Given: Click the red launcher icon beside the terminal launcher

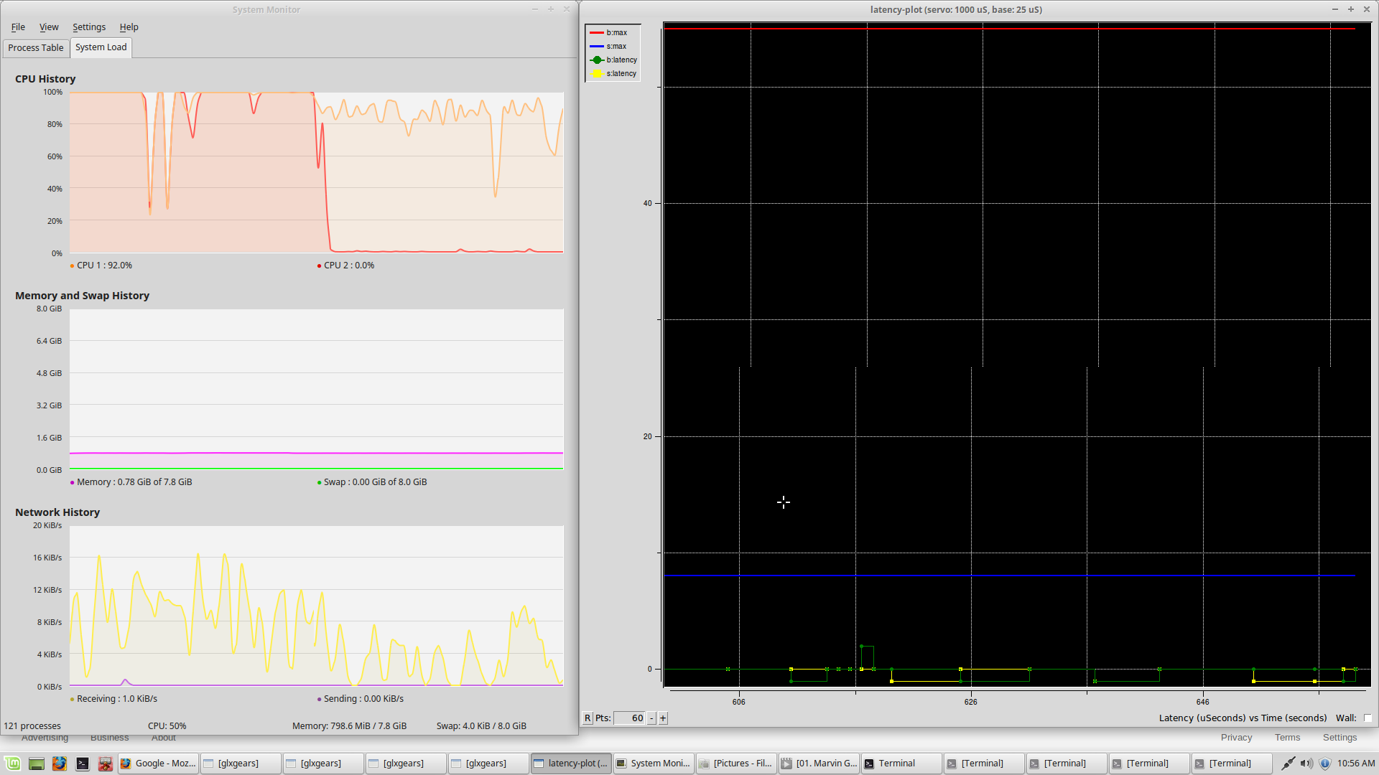Looking at the screenshot, I should 105,764.
